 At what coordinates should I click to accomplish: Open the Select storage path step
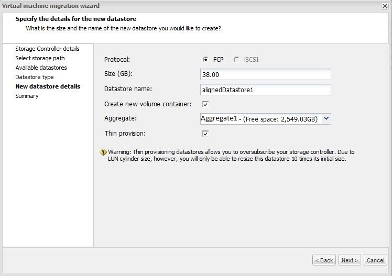pyautogui.click(x=40, y=58)
